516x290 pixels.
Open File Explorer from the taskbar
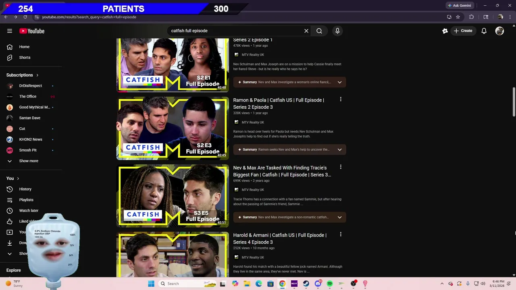tap(247, 284)
